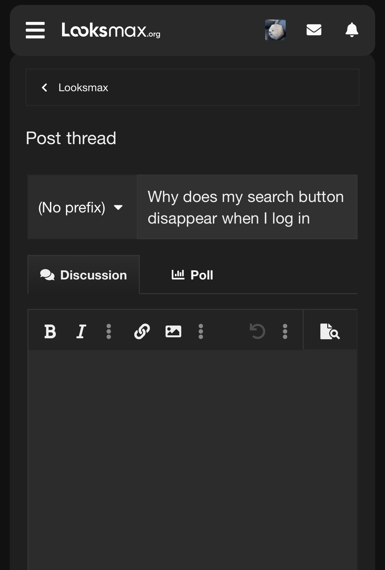This screenshot has height=570, width=385.
Task: Open the hamburger navigation menu
Action: click(x=35, y=30)
